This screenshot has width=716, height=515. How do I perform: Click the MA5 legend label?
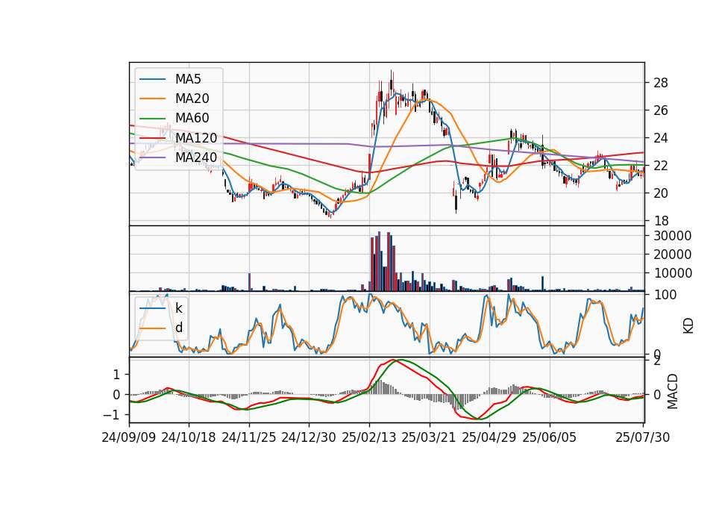pyautogui.click(x=188, y=79)
